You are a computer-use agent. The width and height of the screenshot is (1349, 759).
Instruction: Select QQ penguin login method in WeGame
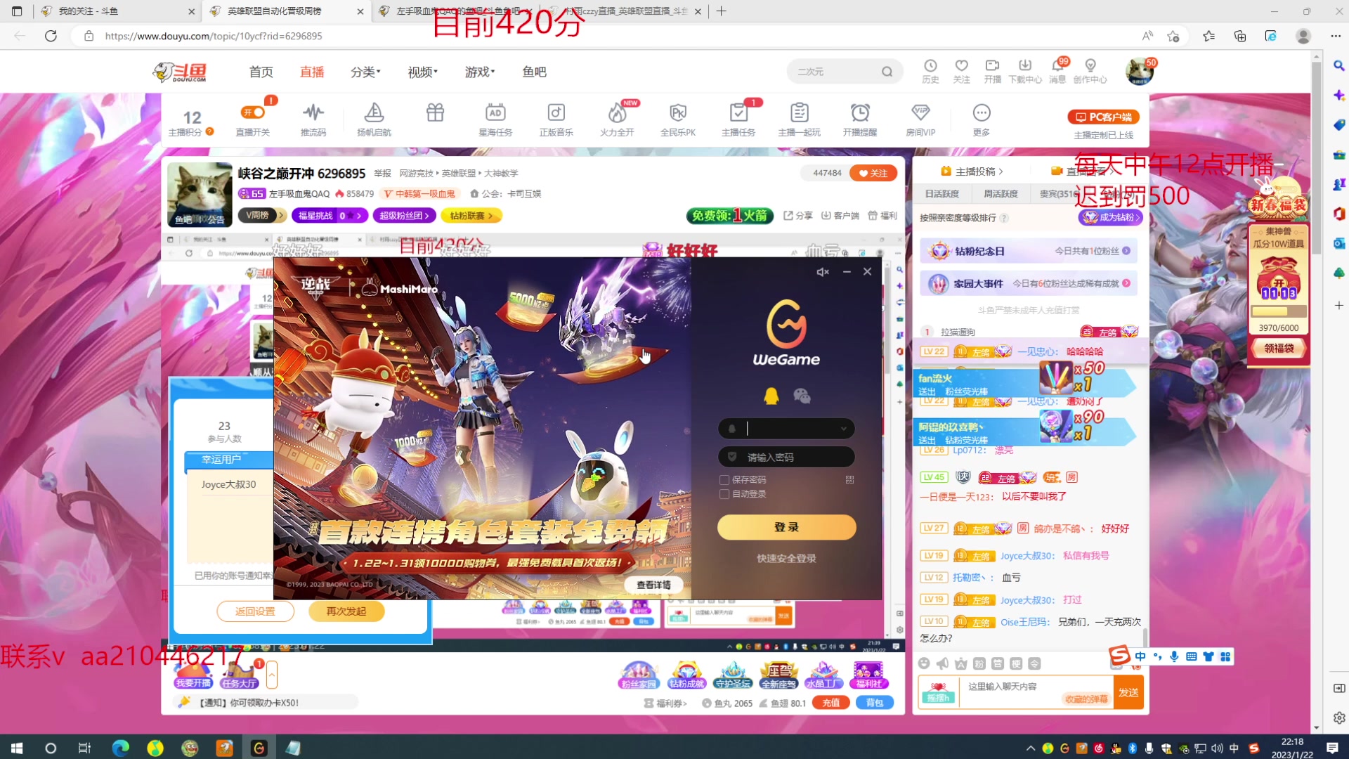pyautogui.click(x=771, y=396)
